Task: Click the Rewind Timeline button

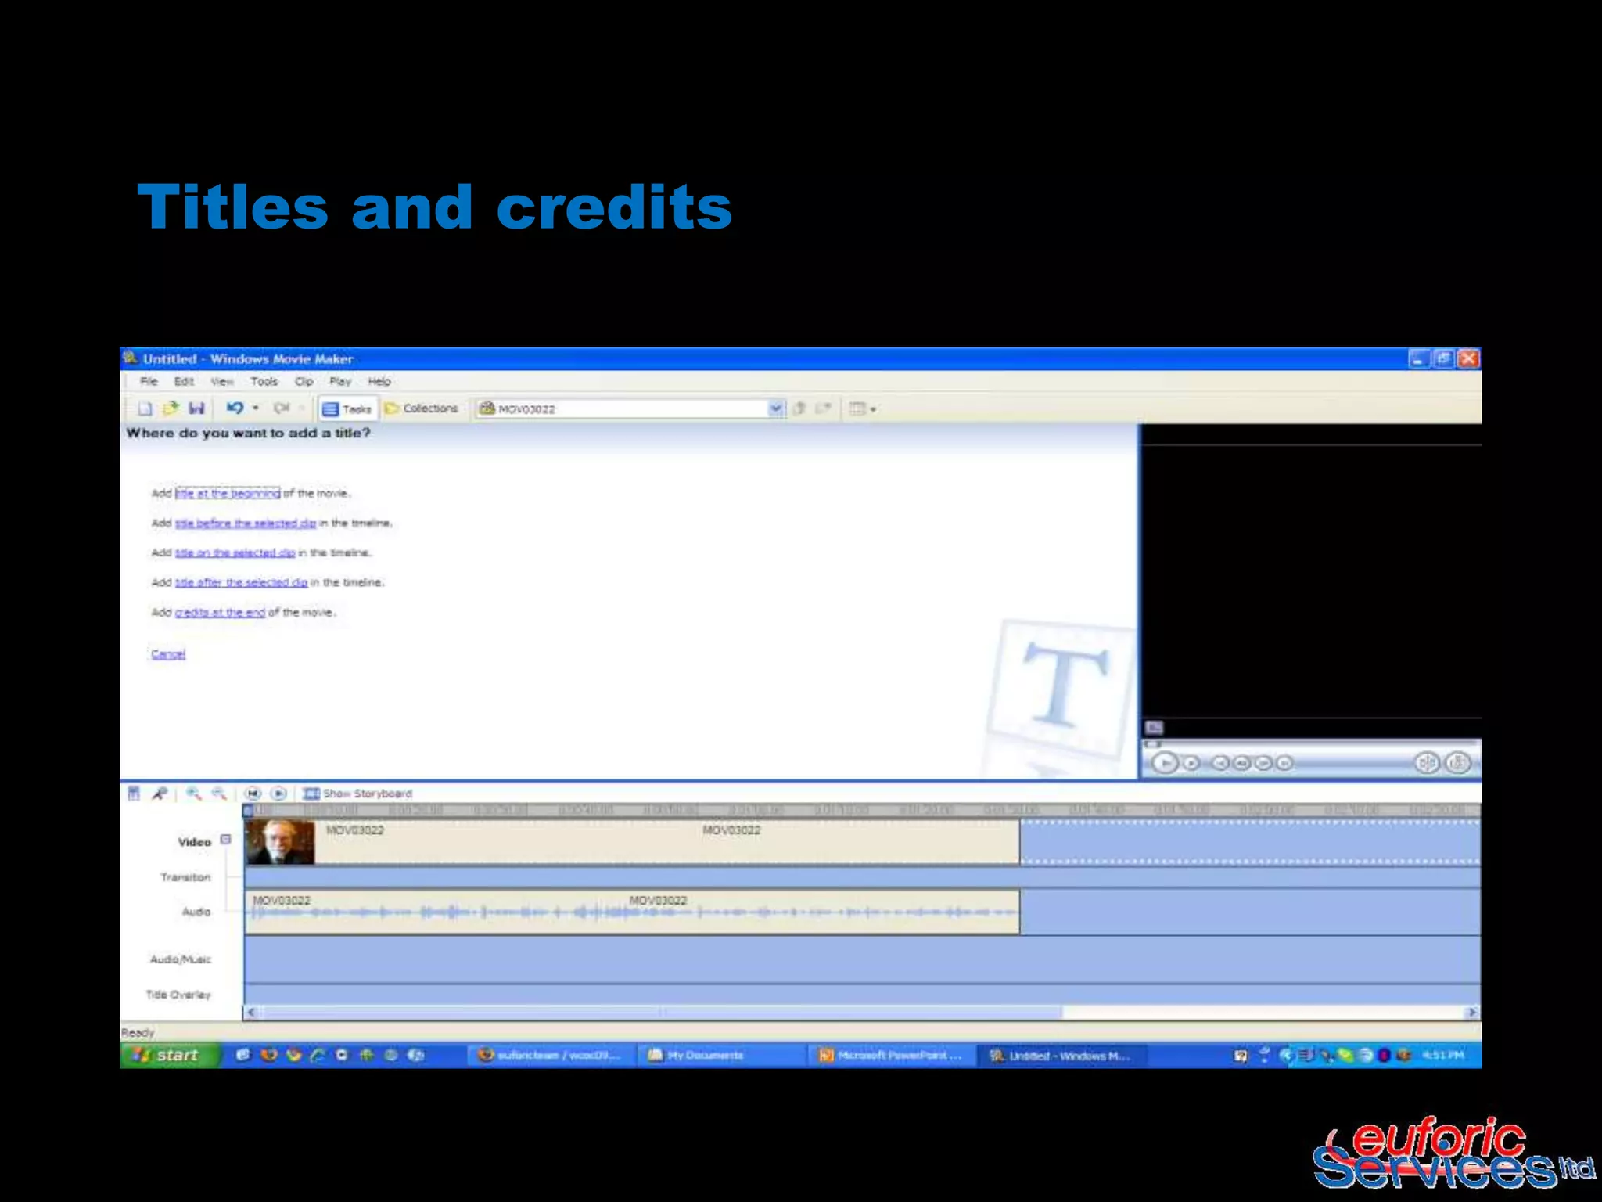Action: click(253, 794)
